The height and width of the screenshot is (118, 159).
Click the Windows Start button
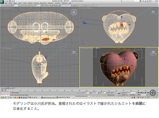(3, 97)
